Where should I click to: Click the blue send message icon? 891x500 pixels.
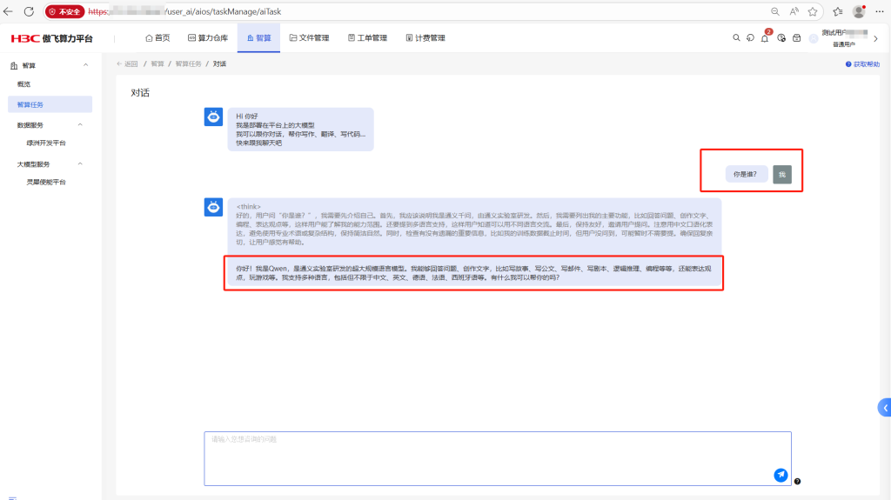point(780,475)
